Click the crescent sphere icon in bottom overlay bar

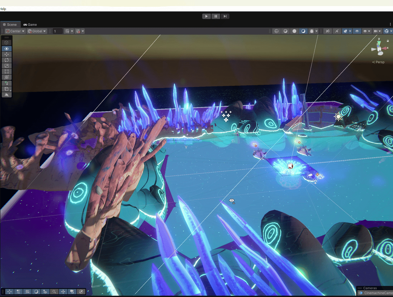click(x=36, y=292)
